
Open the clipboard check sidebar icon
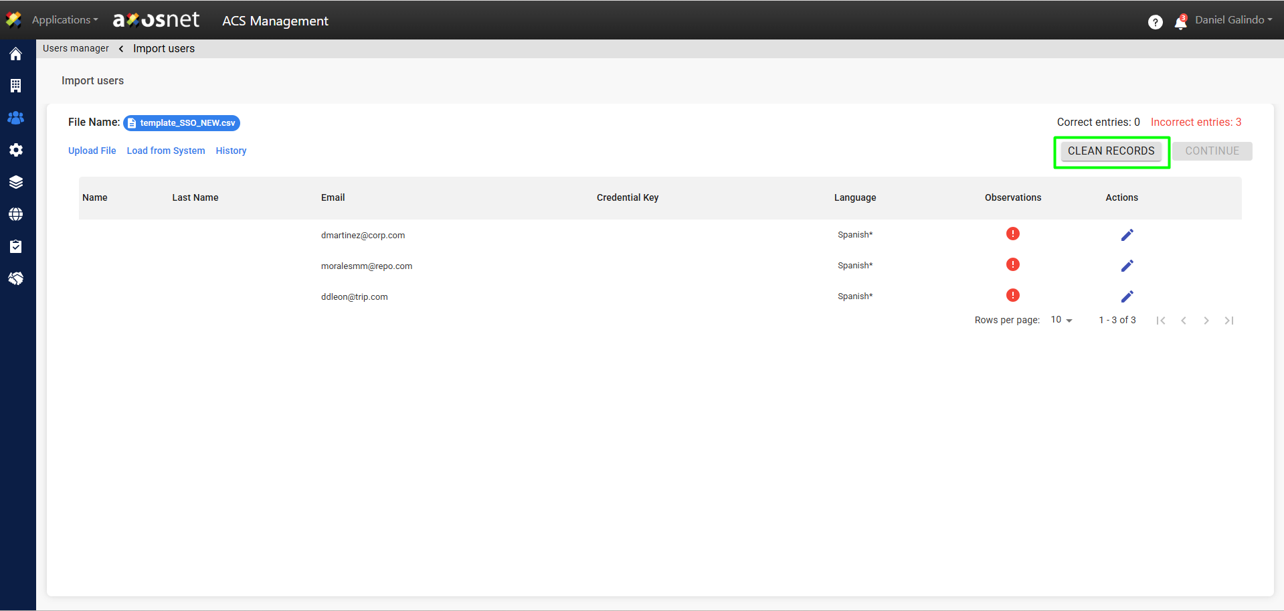16,246
